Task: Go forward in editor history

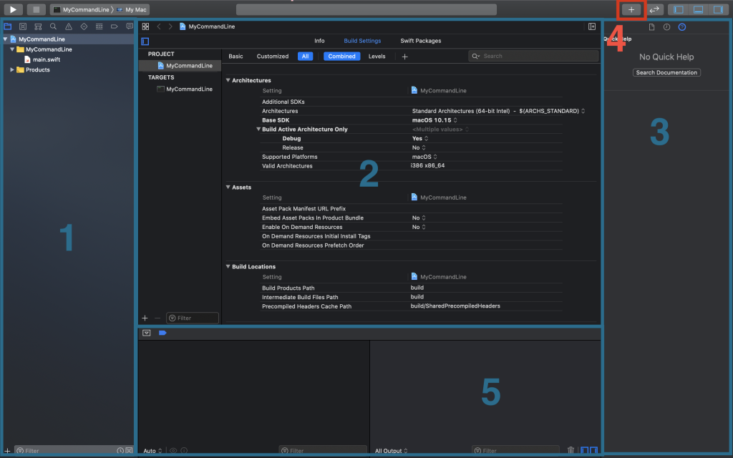Action: [x=170, y=26]
